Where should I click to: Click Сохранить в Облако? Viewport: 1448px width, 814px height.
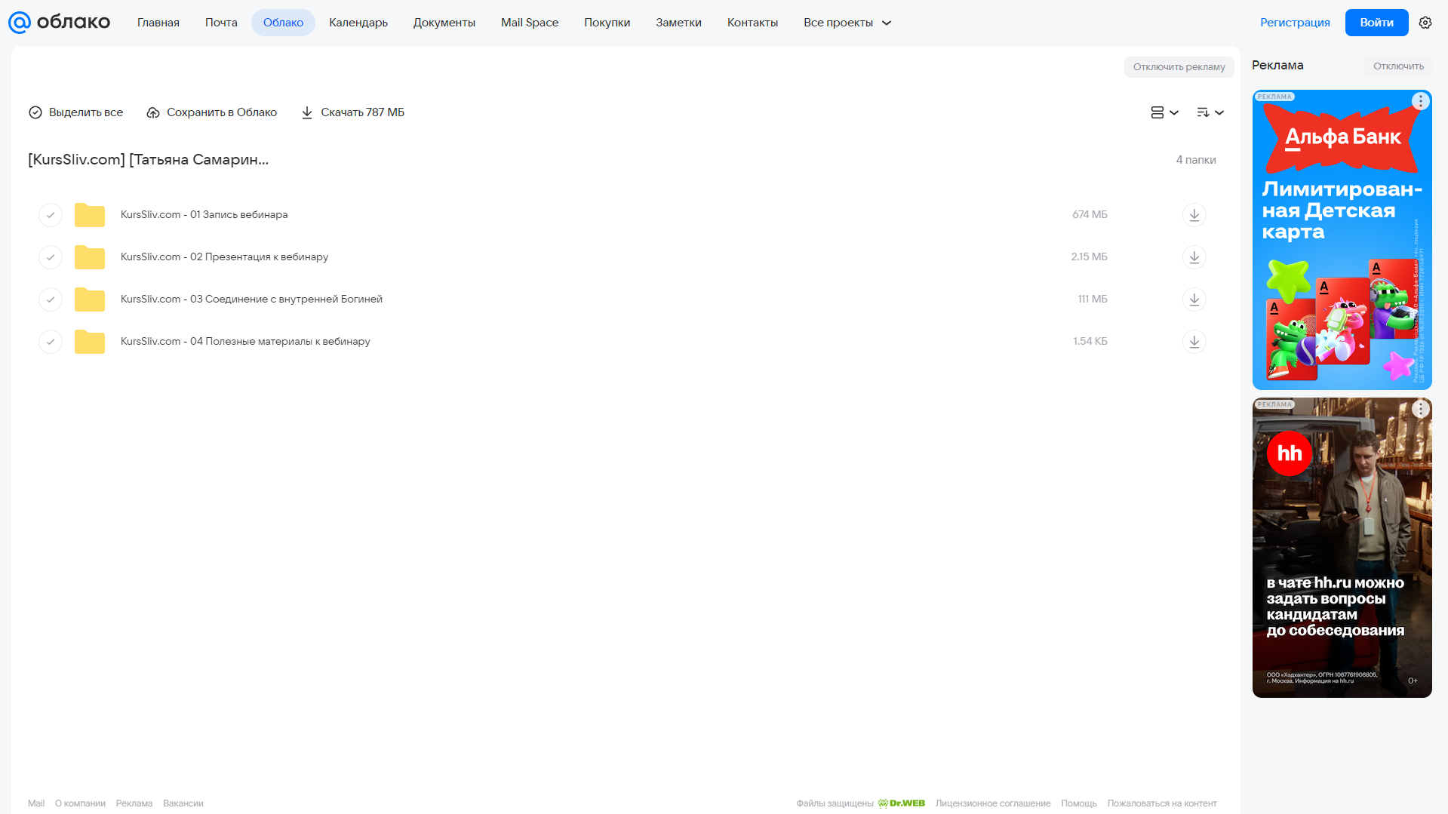tap(212, 112)
